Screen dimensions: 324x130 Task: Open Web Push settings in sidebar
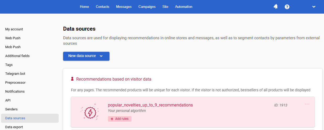point(13,38)
